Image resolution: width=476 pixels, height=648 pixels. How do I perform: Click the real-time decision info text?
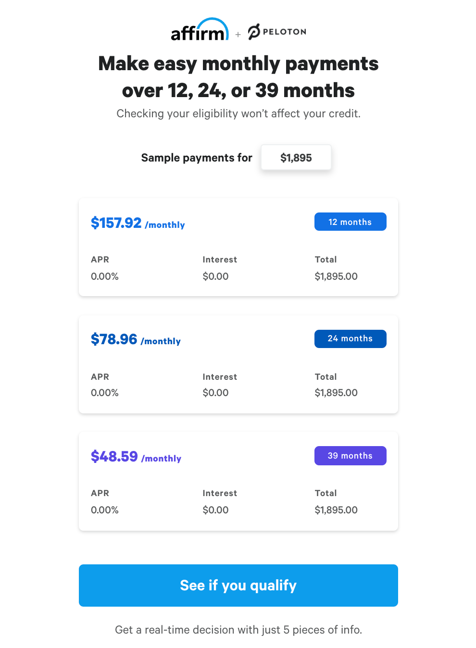coord(238,630)
